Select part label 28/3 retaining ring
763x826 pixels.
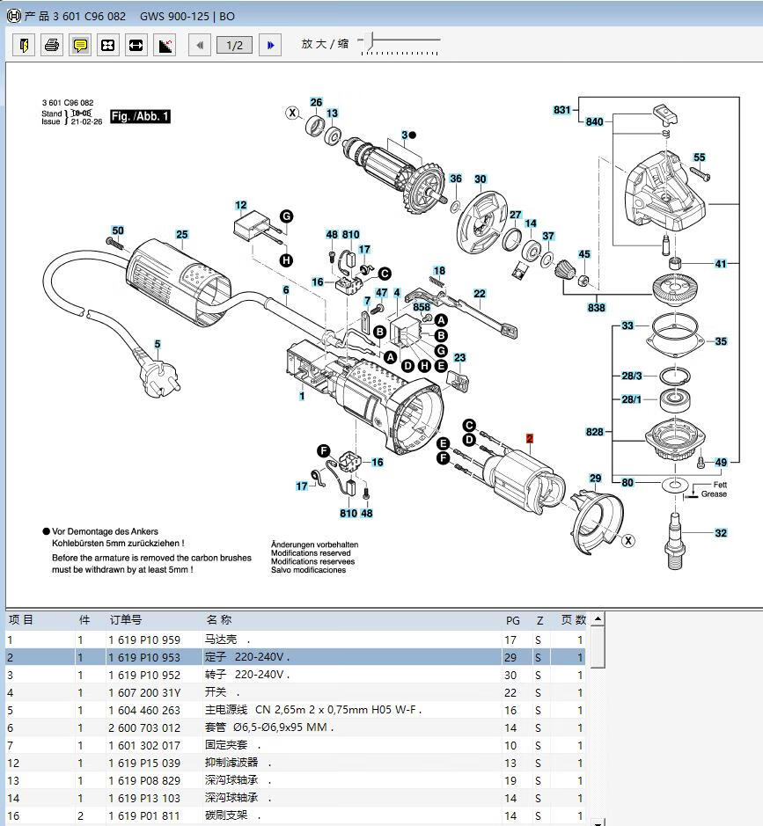pos(632,376)
